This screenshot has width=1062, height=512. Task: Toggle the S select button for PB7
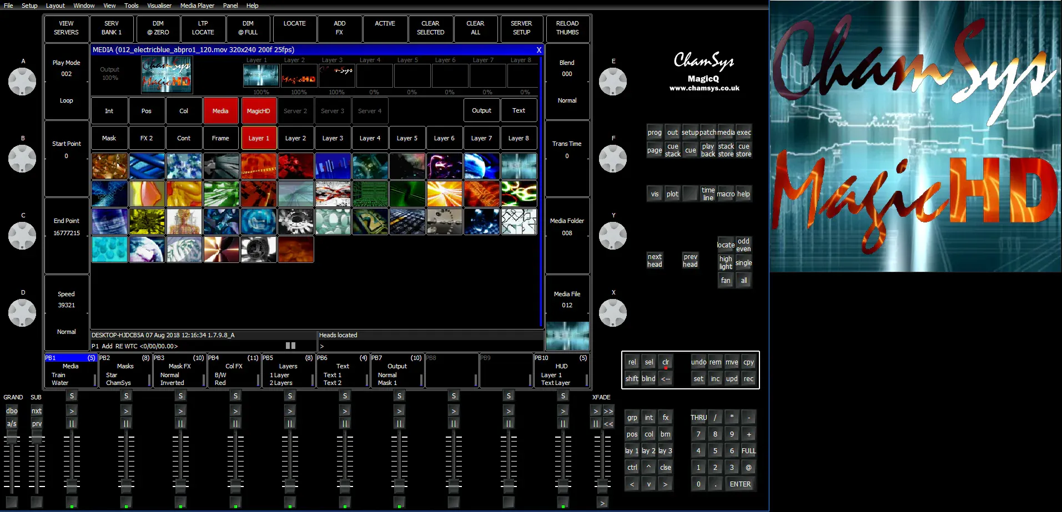pos(399,396)
